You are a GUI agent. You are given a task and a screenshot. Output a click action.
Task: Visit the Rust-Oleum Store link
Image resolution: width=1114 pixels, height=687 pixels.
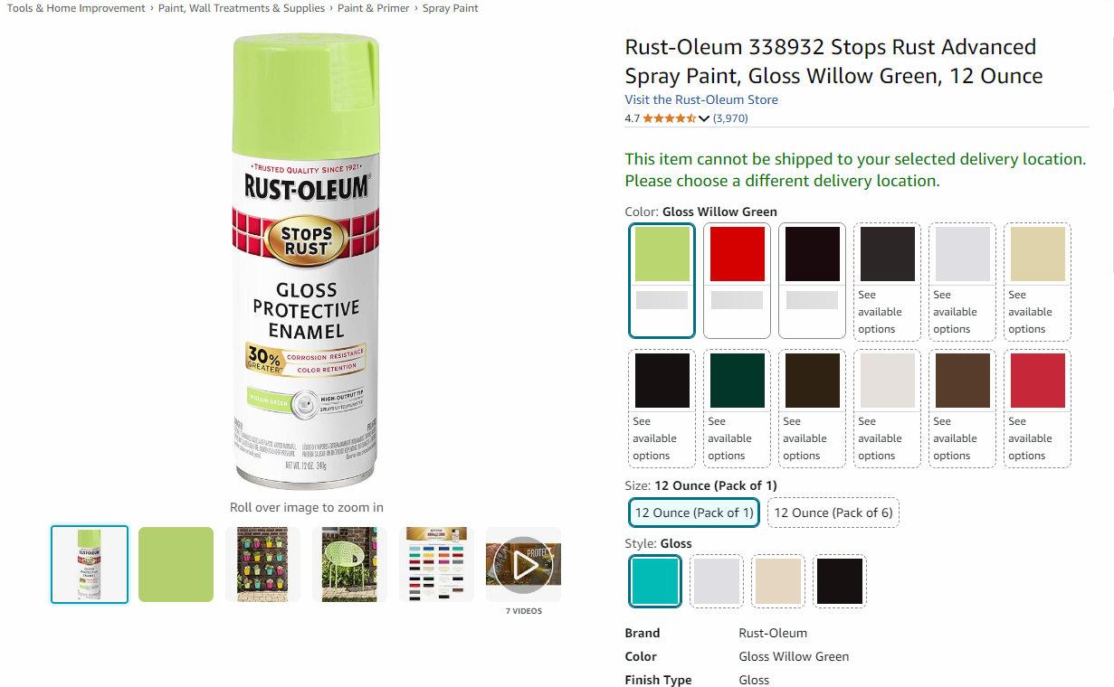pos(701,99)
